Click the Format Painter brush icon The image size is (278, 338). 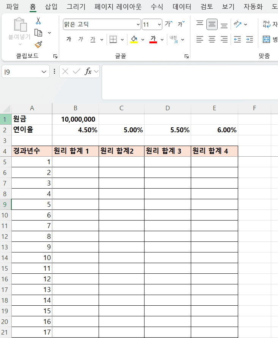click(38, 44)
